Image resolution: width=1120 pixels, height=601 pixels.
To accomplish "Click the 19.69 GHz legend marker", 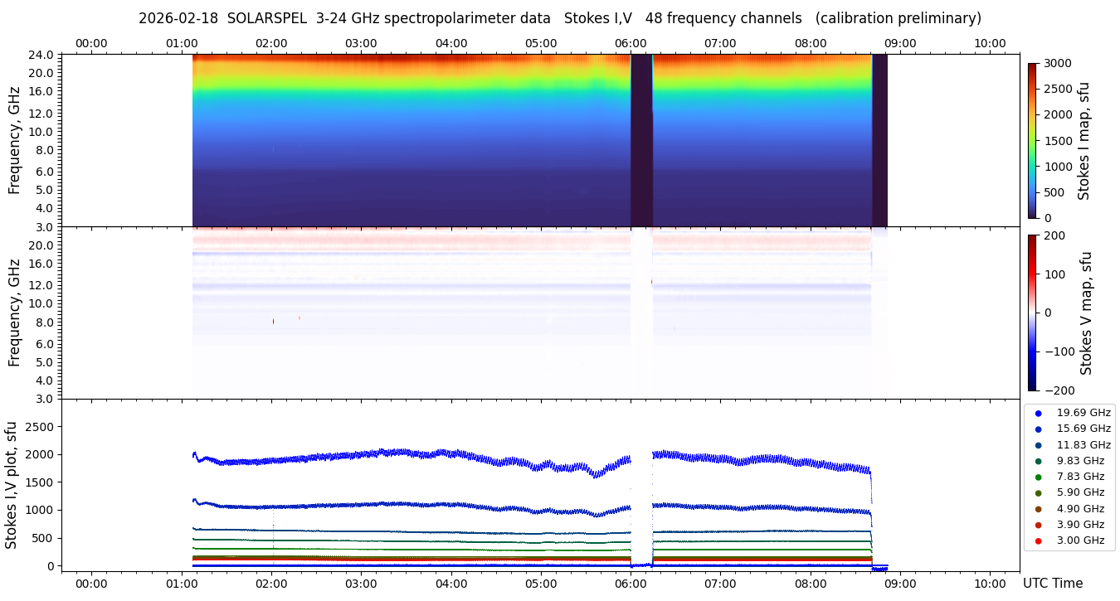I will pos(1038,413).
